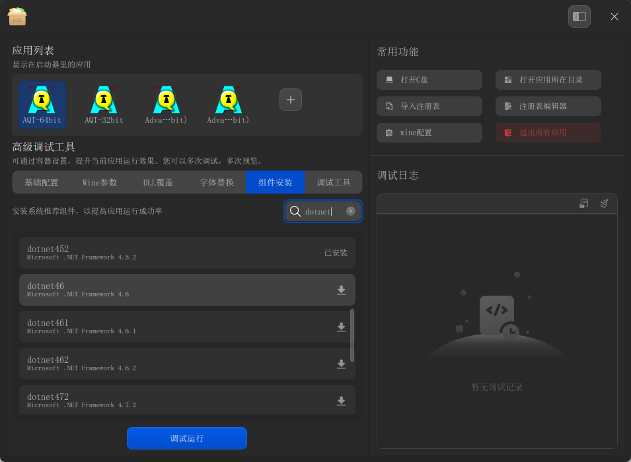Clear the dotnet search text
Viewport: 631px width, 462px height.
351,211
